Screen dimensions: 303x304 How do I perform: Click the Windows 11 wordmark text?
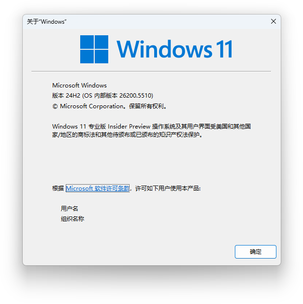tap(174, 49)
